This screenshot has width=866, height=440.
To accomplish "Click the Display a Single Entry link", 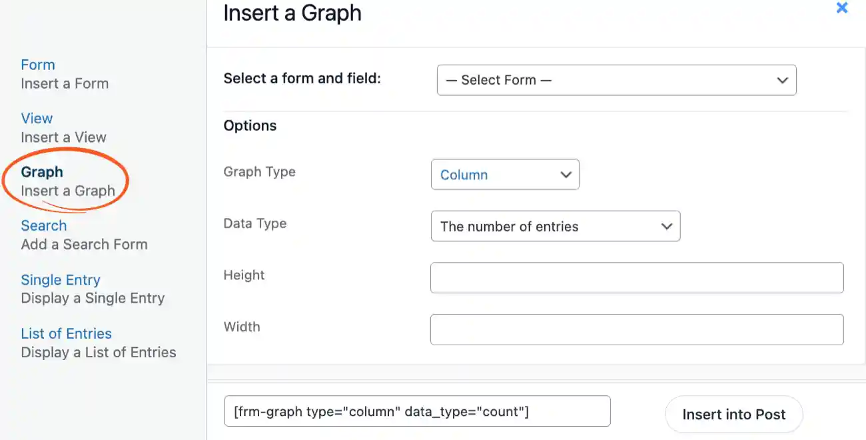I will coord(93,298).
